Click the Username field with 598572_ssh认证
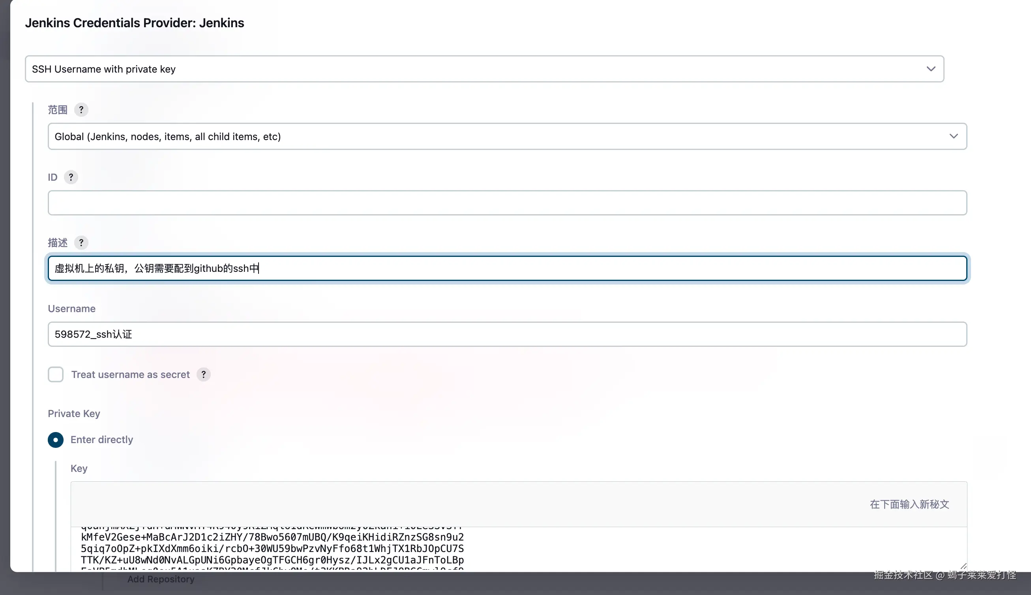The height and width of the screenshot is (595, 1031). pyautogui.click(x=507, y=334)
